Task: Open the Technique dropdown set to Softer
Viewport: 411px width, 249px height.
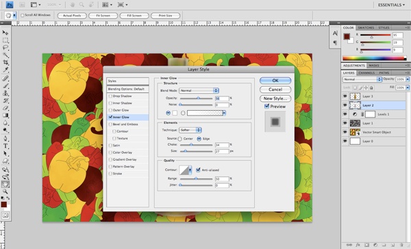Action: (x=190, y=130)
